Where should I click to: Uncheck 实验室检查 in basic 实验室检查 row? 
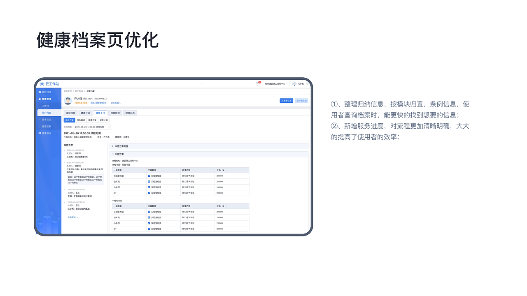tap(149, 176)
